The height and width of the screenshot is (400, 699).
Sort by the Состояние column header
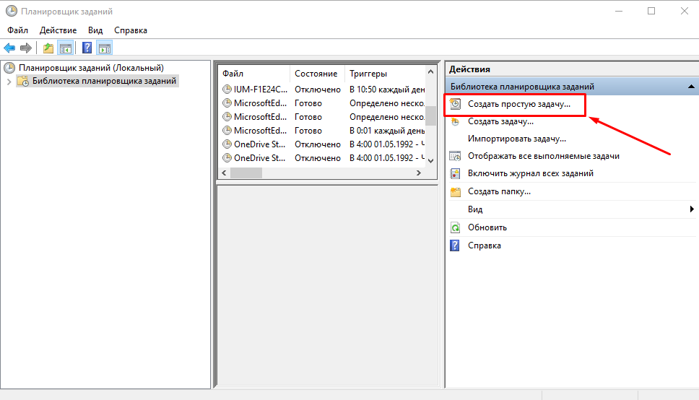(317, 74)
